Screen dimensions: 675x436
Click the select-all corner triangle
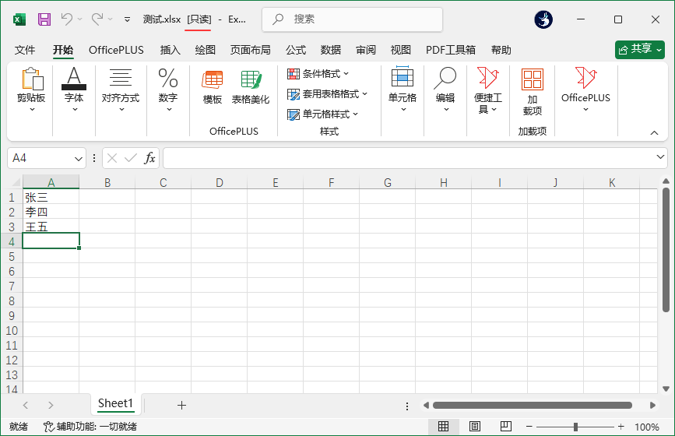click(15, 182)
